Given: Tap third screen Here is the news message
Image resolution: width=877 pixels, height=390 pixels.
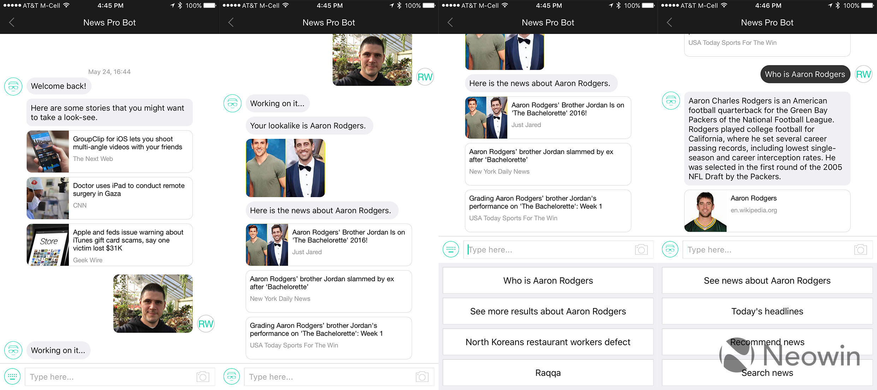Looking at the screenshot, I should pos(541,83).
